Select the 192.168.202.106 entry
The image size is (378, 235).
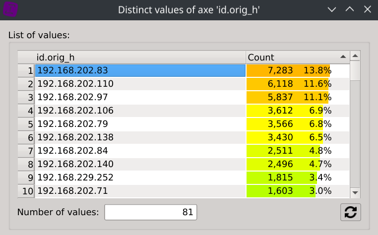[140, 111]
